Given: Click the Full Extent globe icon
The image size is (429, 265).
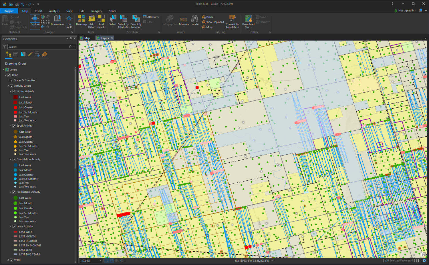Looking at the screenshot, I should tap(43, 17).
